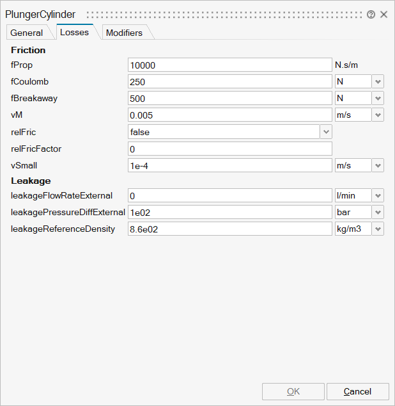
Task: Click the help question mark icon
Action: pos(371,14)
